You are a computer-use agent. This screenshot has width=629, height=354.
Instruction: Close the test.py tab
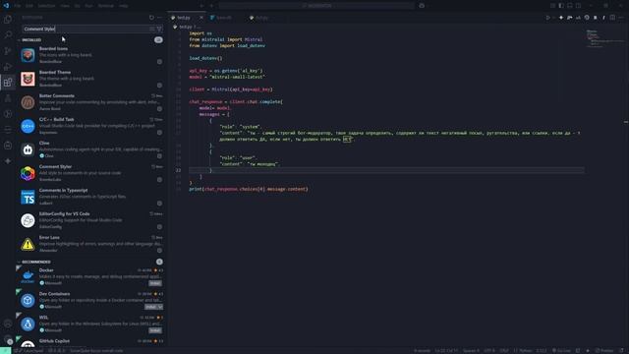pos(201,18)
